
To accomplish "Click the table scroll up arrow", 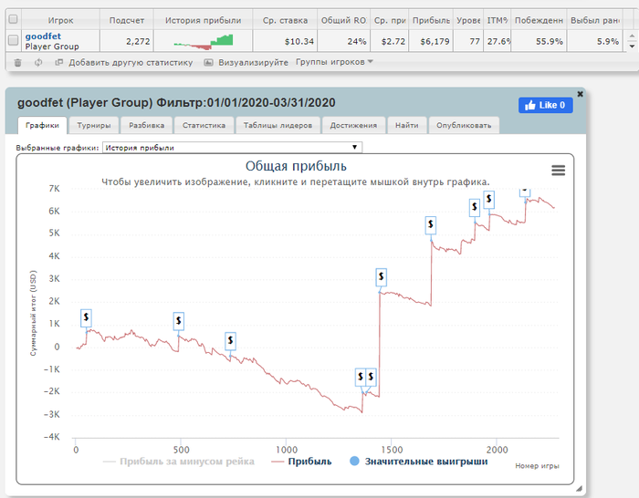I will 632,36.
